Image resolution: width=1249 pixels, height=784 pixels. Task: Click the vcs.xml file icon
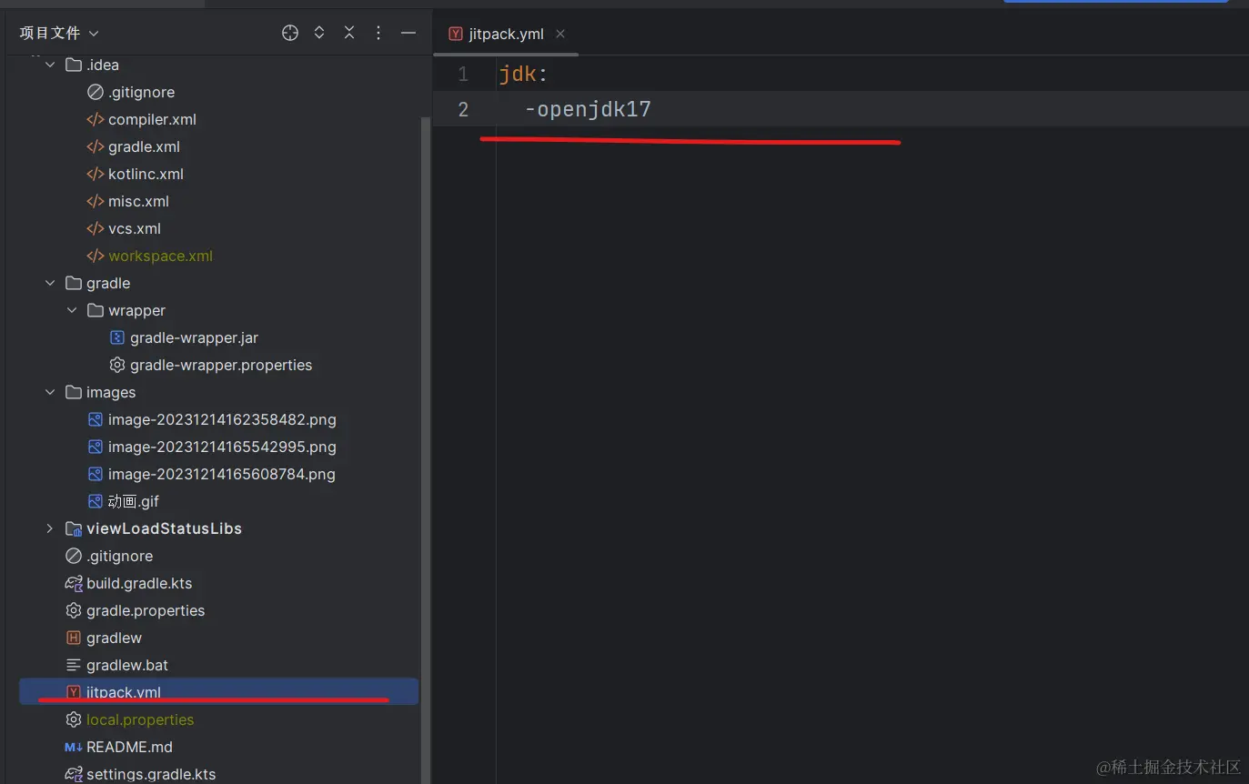pos(96,228)
